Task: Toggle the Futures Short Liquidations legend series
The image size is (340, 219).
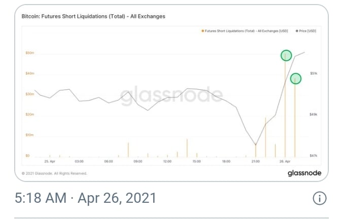Action: tap(246, 31)
